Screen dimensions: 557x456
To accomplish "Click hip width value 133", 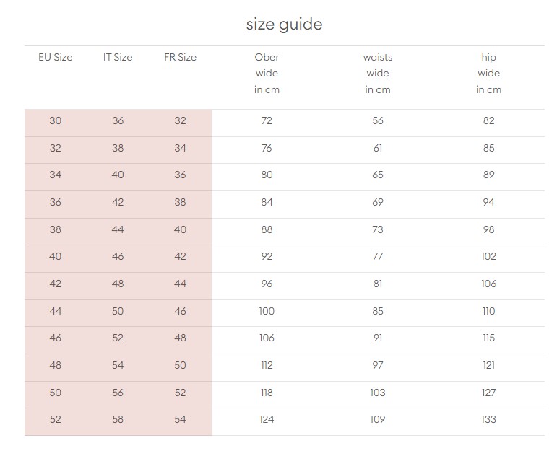I will tap(489, 419).
